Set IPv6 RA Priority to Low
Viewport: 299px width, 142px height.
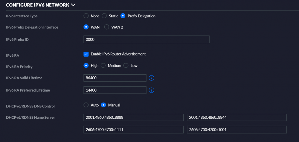[126, 65]
